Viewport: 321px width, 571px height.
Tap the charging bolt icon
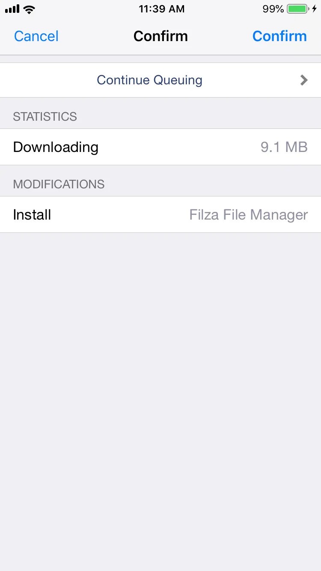coord(314,9)
